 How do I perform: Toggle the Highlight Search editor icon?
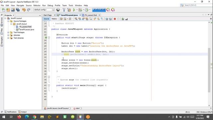(87, 19)
